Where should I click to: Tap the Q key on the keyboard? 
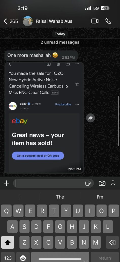[x=6, y=211]
